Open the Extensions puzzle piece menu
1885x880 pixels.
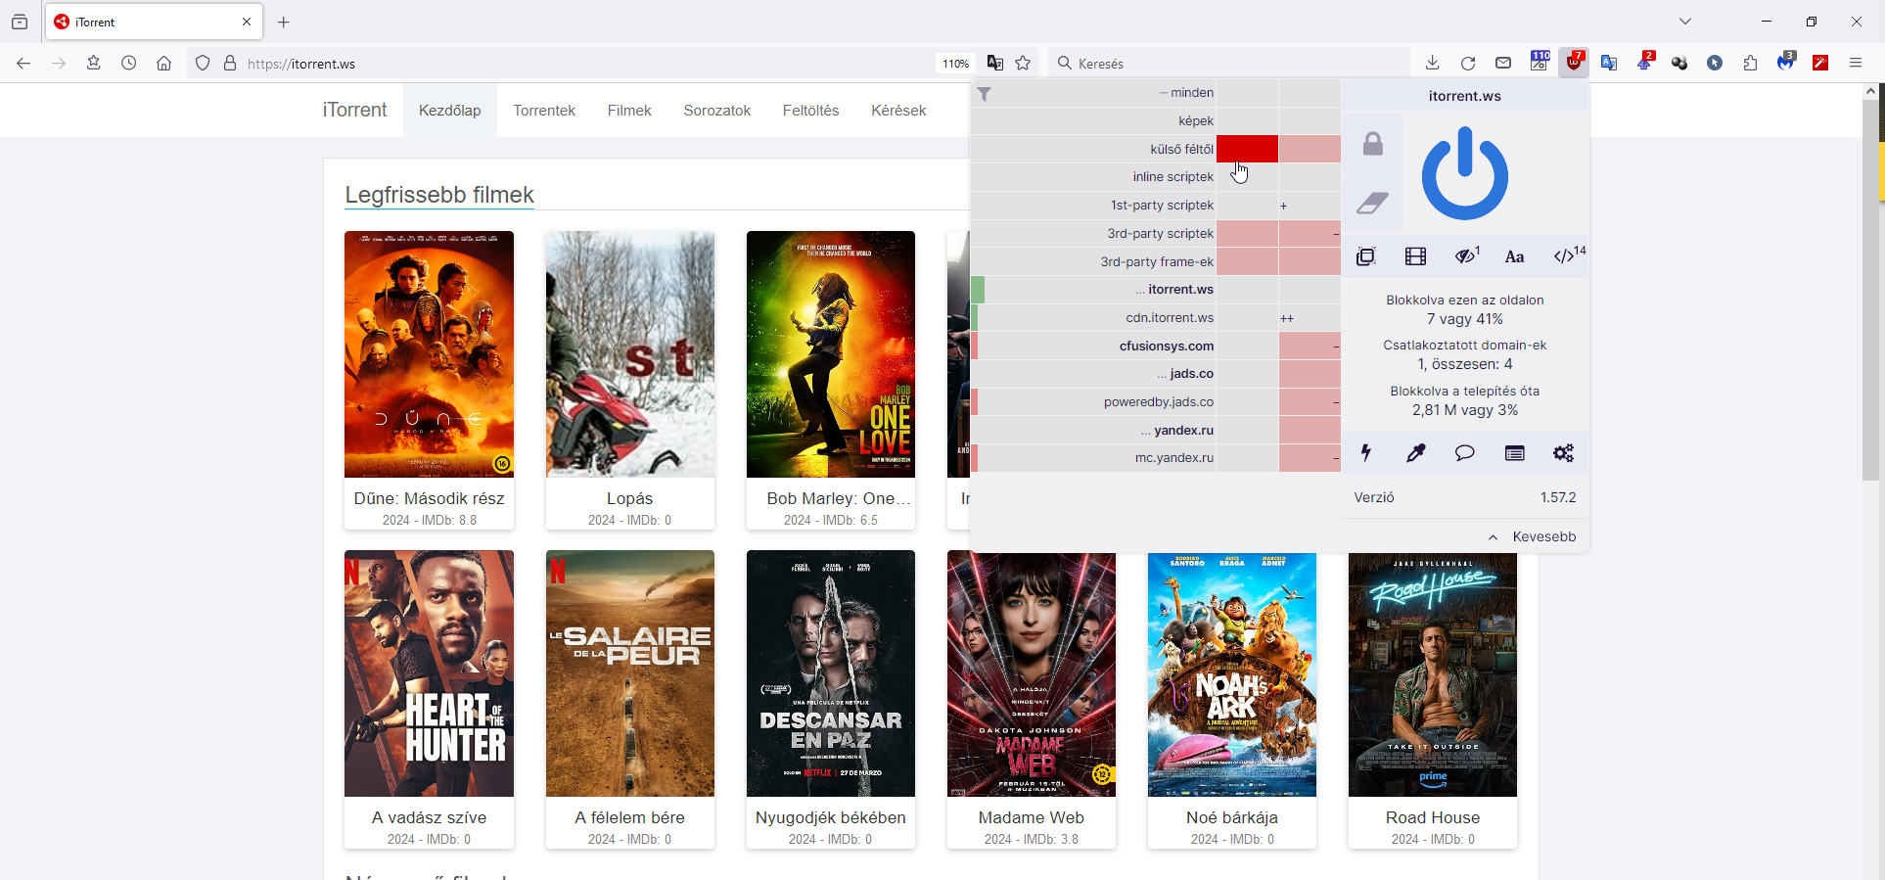(1751, 63)
